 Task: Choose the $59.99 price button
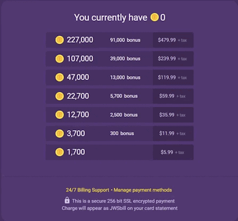pyautogui.click(x=173, y=96)
